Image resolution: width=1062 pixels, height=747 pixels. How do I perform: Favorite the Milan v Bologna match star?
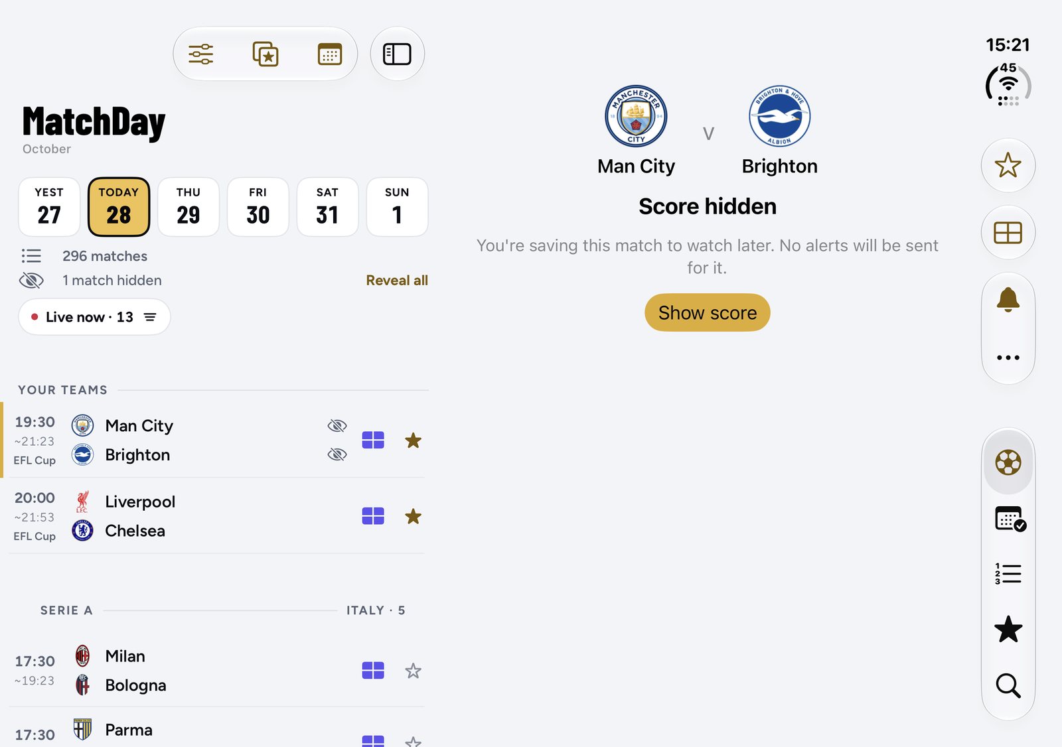413,671
